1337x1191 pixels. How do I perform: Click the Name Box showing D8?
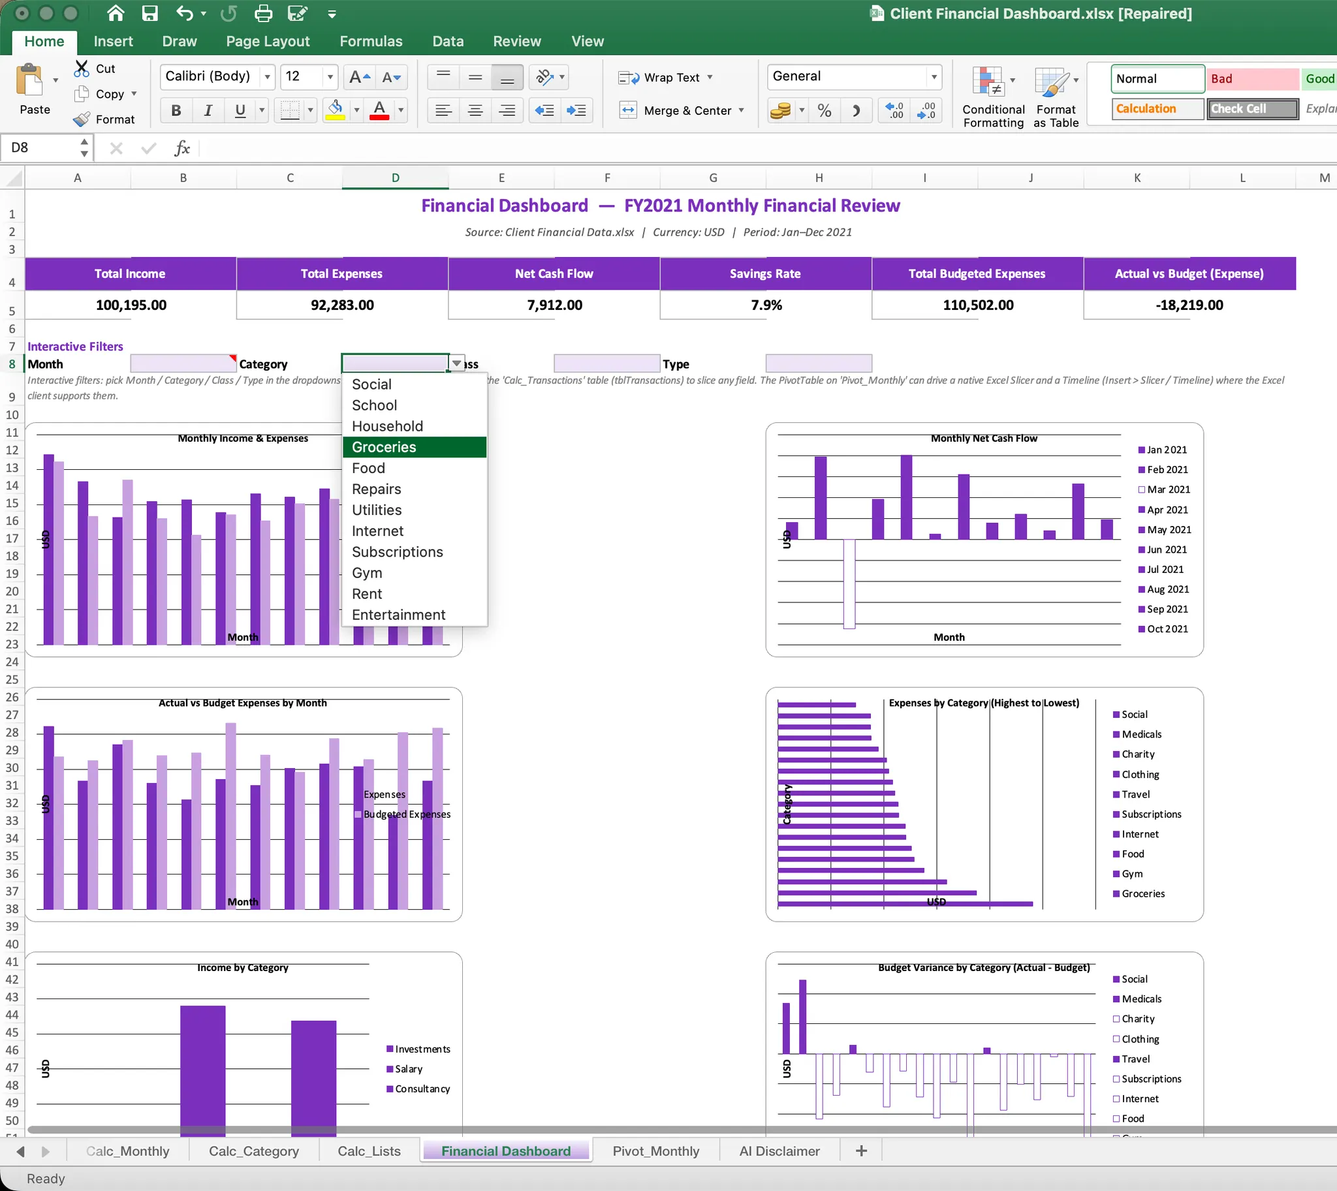click(x=46, y=148)
